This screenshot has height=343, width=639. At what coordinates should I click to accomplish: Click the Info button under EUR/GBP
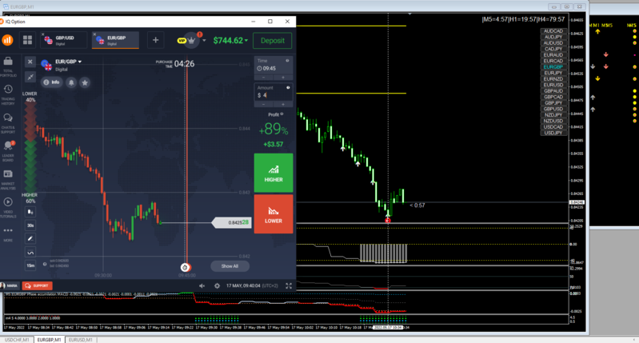point(51,82)
